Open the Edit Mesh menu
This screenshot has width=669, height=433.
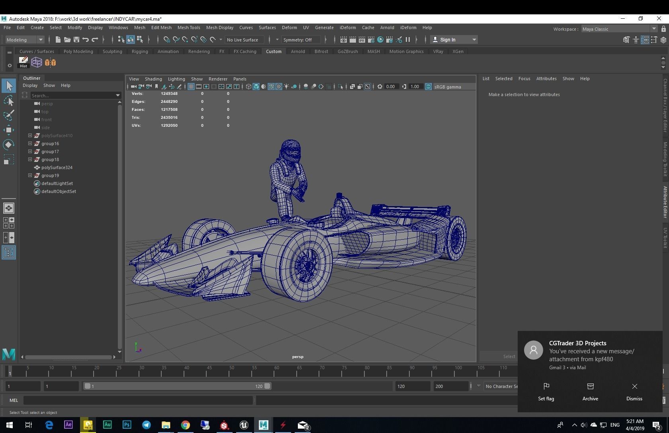161,28
